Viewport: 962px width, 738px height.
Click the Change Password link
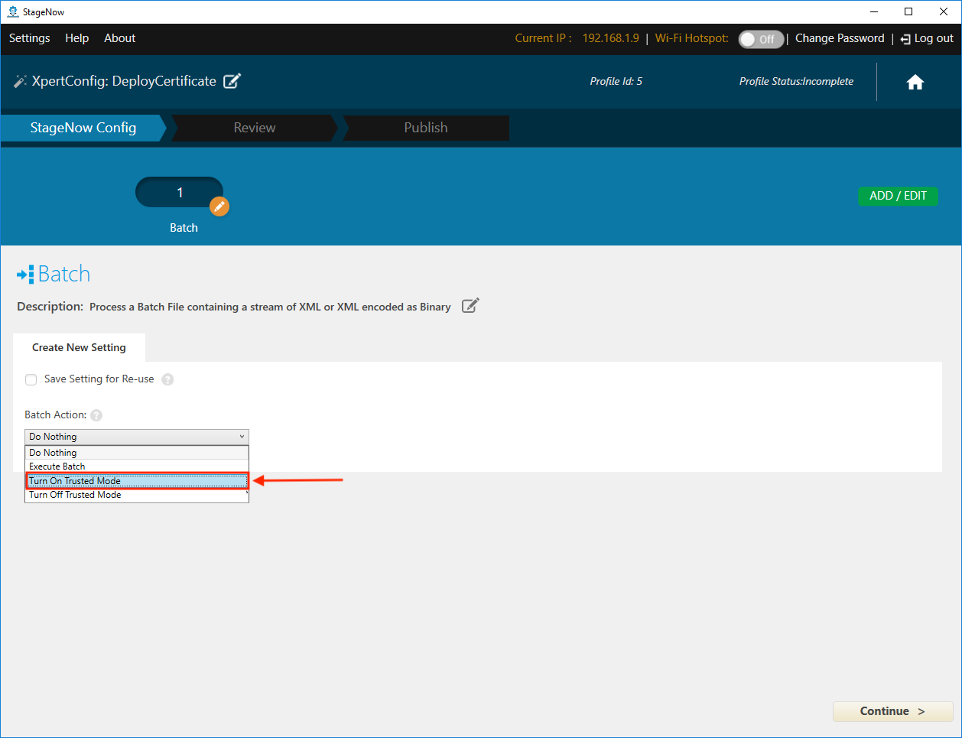coord(839,38)
